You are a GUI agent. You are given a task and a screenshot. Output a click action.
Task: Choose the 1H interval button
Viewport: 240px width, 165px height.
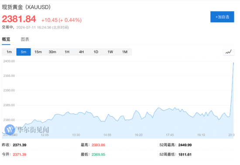pyautogui.click(x=67, y=52)
